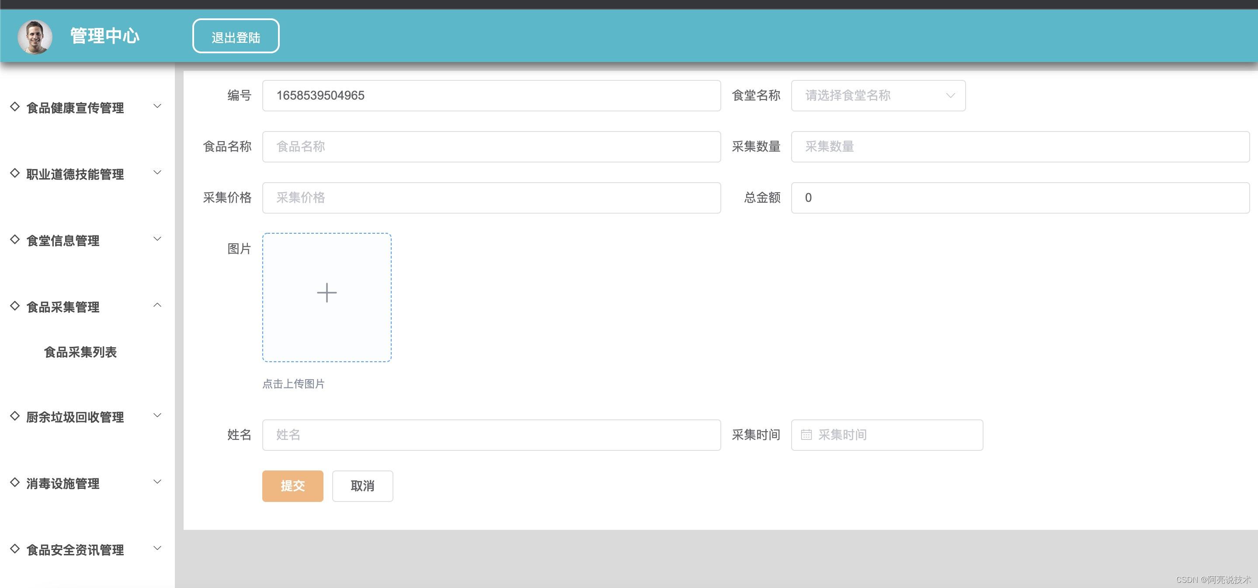Focus the 食品名称 input field
Image resolution: width=1258 pixels, height=588 pixels.
coord(491,146)
